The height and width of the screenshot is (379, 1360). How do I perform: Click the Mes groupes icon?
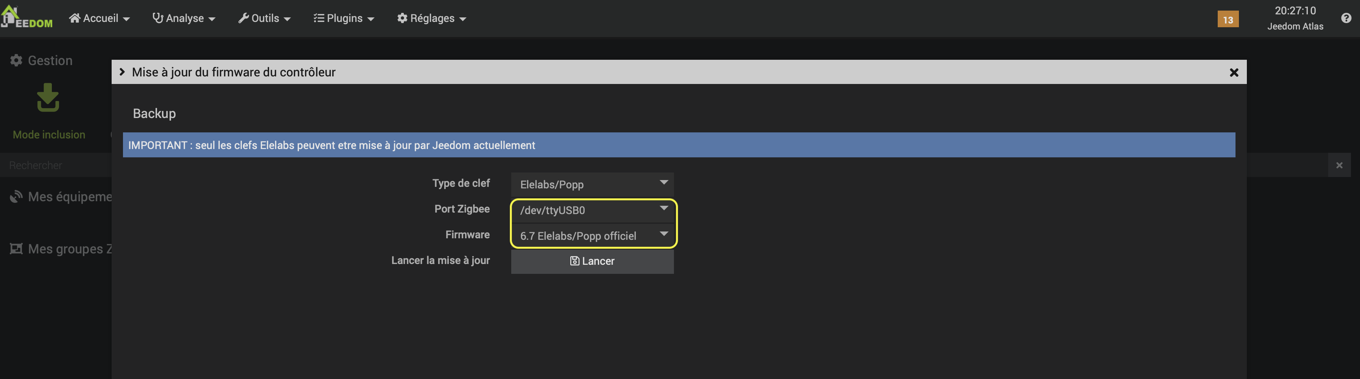(x=16, y=249)
